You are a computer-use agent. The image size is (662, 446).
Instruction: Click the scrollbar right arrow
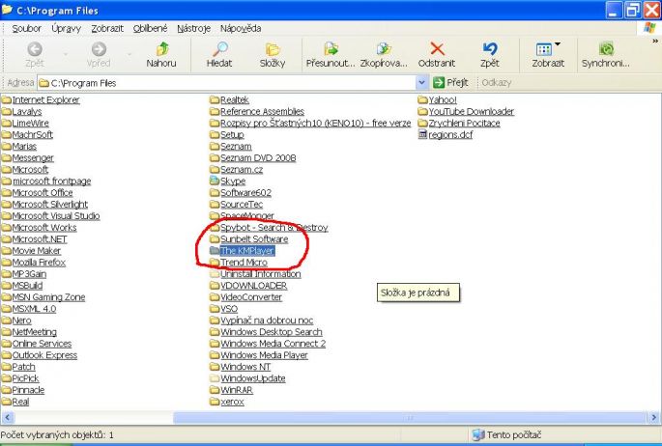(653, 418)
